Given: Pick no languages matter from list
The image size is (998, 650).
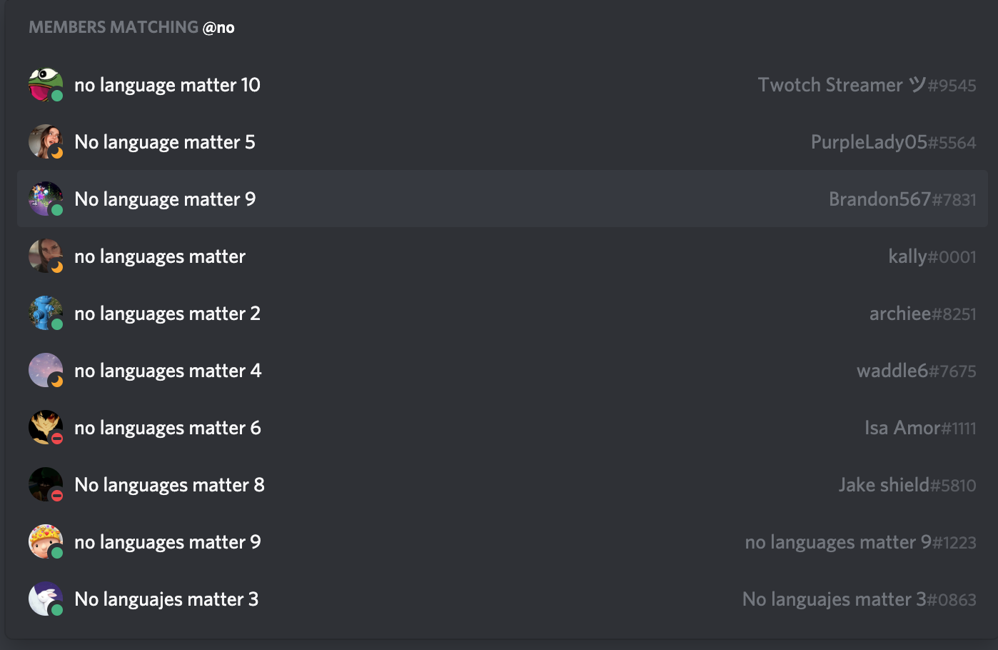Looking at the screenshot, I should click(160, 256).
